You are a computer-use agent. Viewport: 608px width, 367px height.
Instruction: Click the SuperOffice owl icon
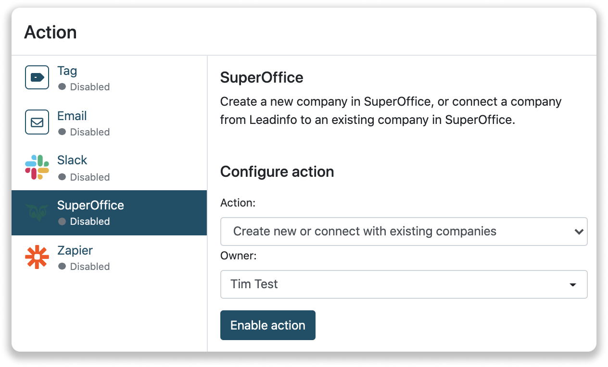point(37,212)
